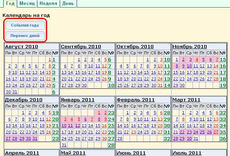Select day 31 in Август 2010
This screenshot has width=230, height=156.
(15, 92)
